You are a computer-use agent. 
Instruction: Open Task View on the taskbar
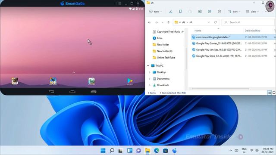(121, 151)
